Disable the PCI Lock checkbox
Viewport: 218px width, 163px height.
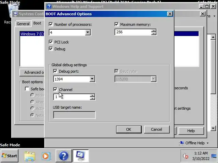51,42
